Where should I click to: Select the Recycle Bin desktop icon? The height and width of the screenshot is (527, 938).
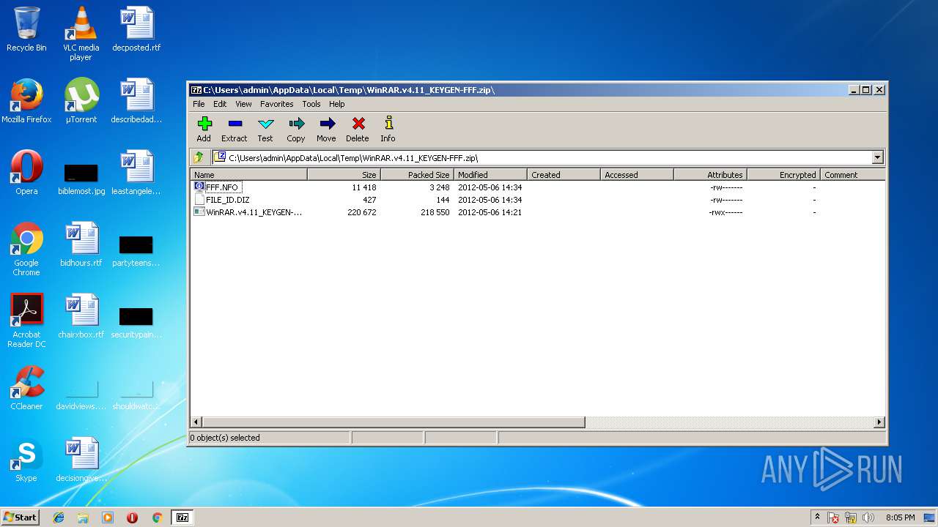(26, 29)
